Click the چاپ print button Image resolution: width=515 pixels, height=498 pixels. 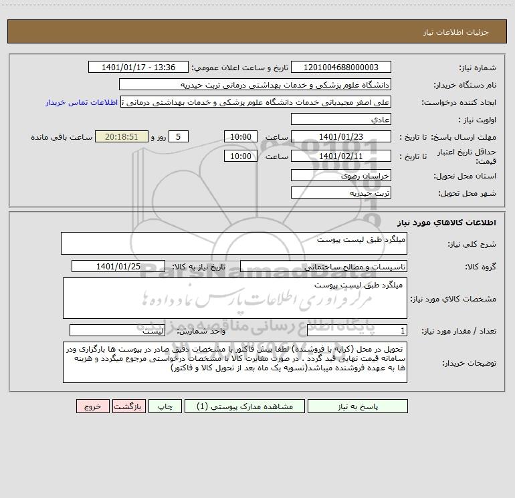click(165, 406)
